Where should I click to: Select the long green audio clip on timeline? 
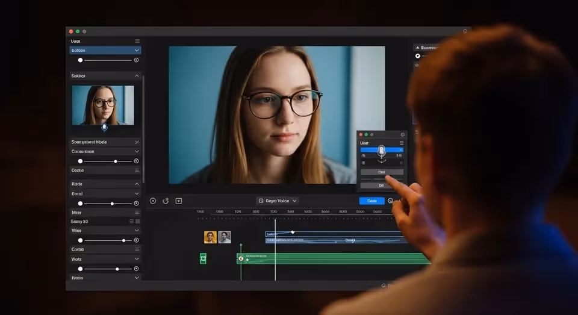click(334, 258)
